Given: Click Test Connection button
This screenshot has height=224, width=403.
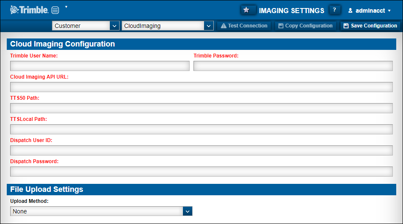Looking at the screenshot, I should [244, 26].
